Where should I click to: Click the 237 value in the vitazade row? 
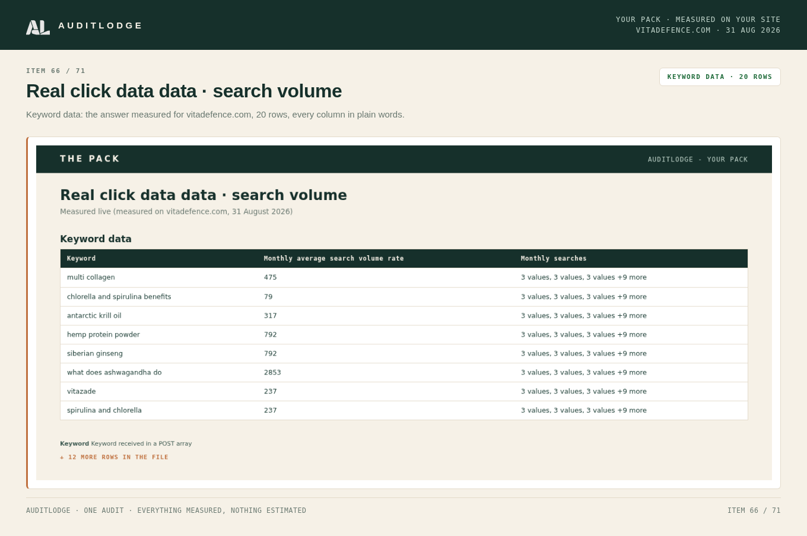(271, 392)
